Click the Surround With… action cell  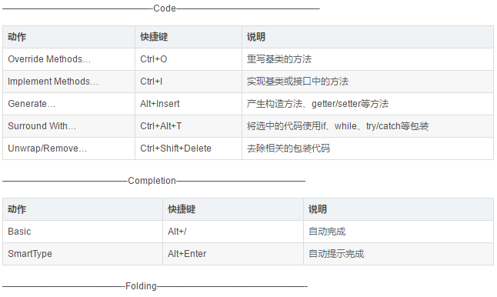pos(68,126)
